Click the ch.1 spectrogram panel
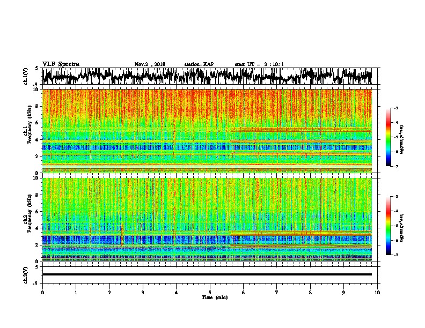This screenshot has height=328, width=425. point(207,131)
